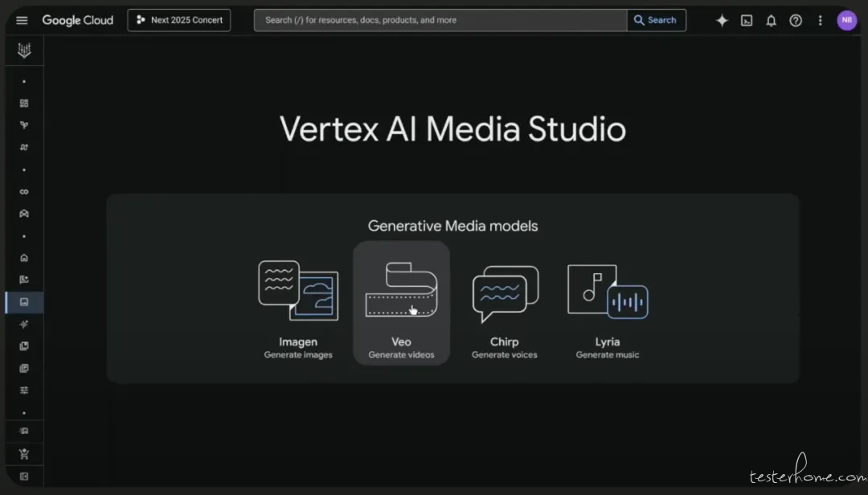Click the Vertex AI logo in sidebar

tap(24, 51)
